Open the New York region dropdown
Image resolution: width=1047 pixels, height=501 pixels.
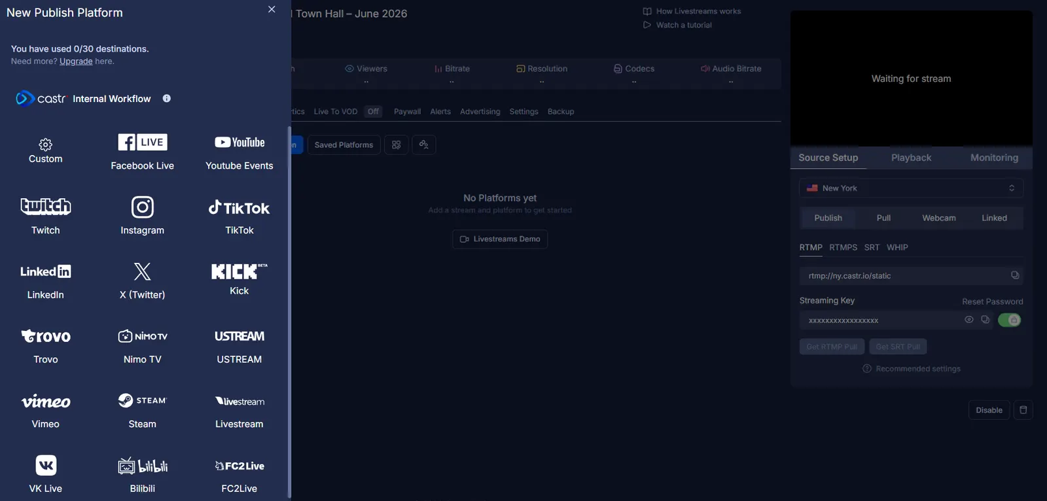click(911, 188)
